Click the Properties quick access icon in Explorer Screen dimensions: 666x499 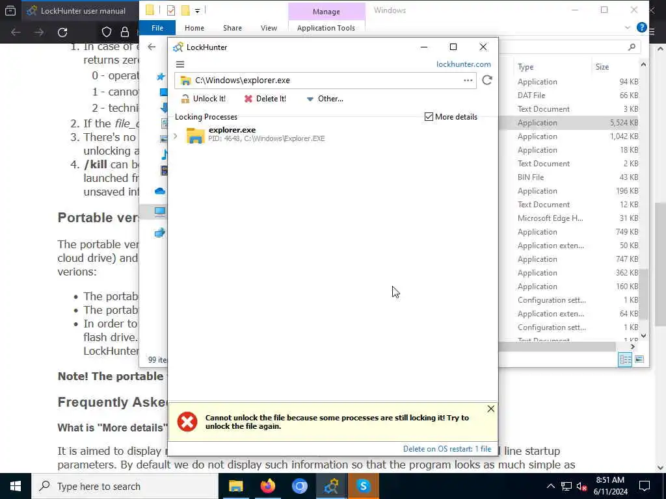tap(171, 10)
